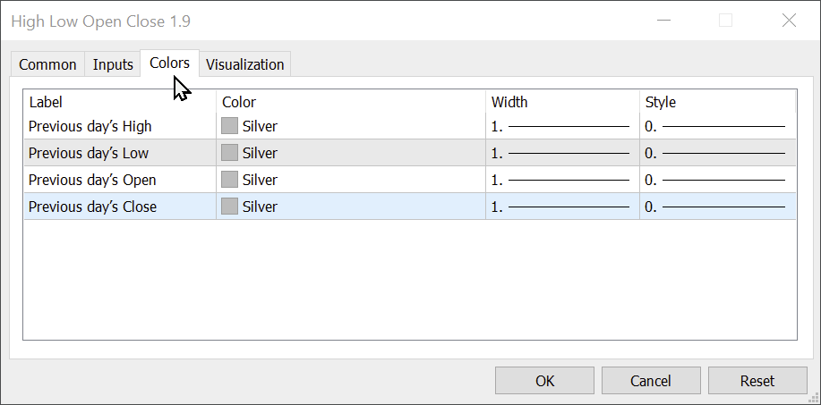Open style dropdown for Previous day's Open

point(716,180)
